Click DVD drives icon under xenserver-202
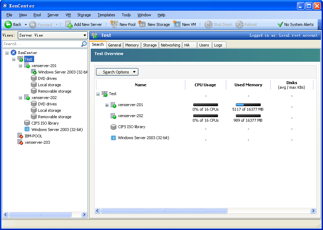This screenshot has height=230, width=323. pyautogui.click(x=34, y=104)
